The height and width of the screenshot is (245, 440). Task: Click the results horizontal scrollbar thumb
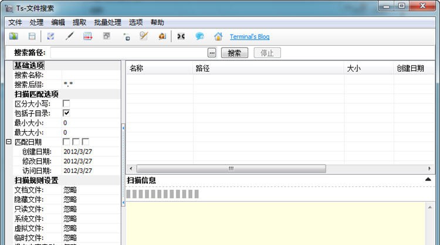click(231, 168)
